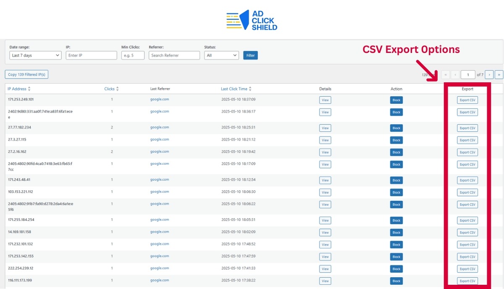Click the Min Clicks input field

click(x=133, y=55)
